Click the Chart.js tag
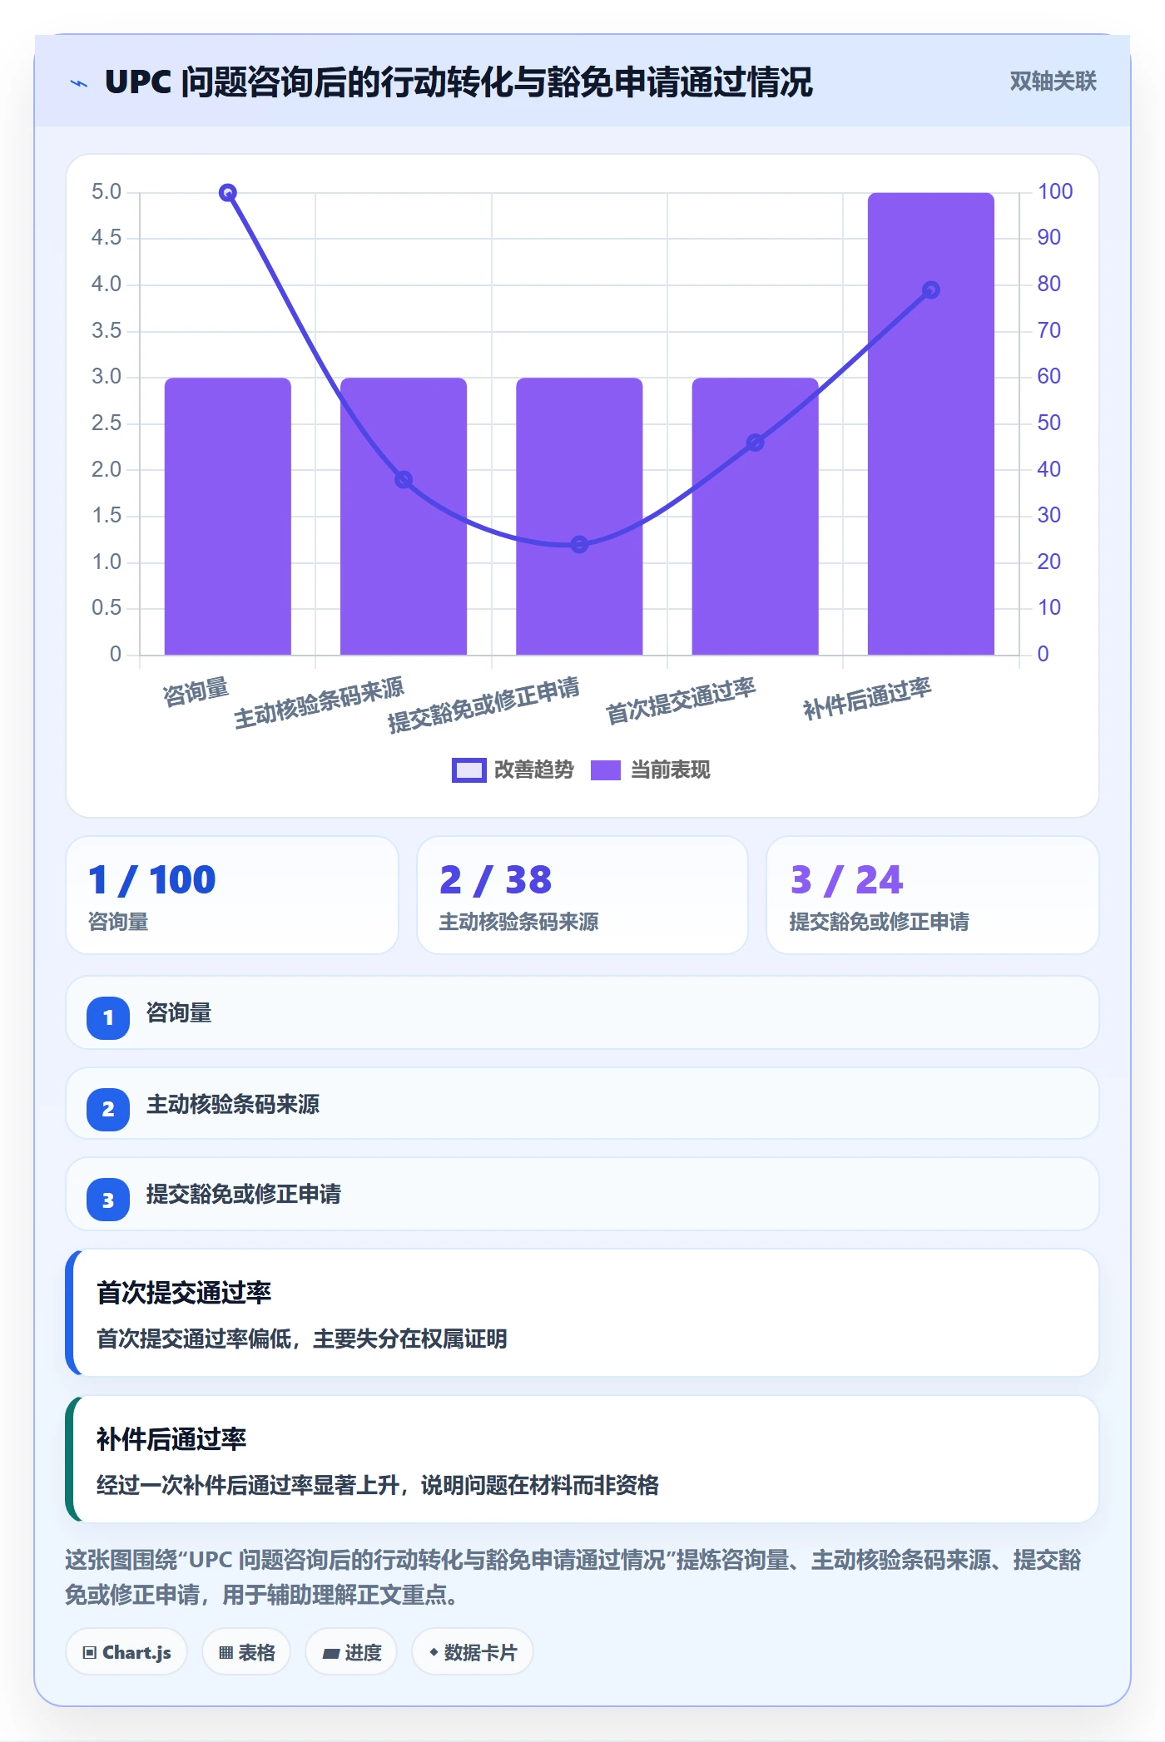This screenshot has width=1165, height=1742. click(126, 1652)
